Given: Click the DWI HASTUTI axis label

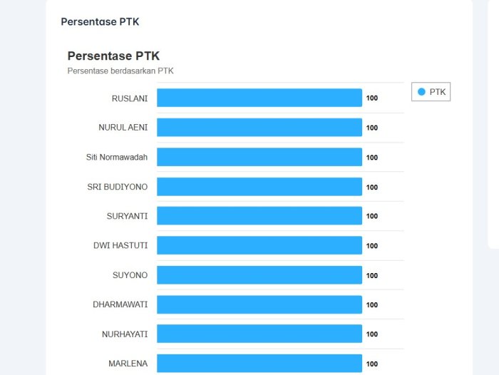Looking at the screenshot, I should [x=120, y=246].
